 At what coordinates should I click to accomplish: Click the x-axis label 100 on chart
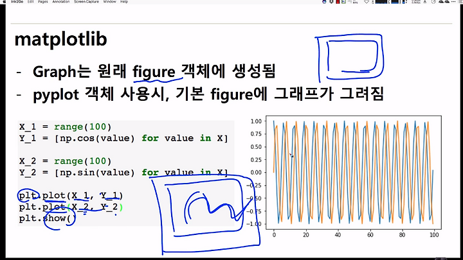(x=434, y=235)
